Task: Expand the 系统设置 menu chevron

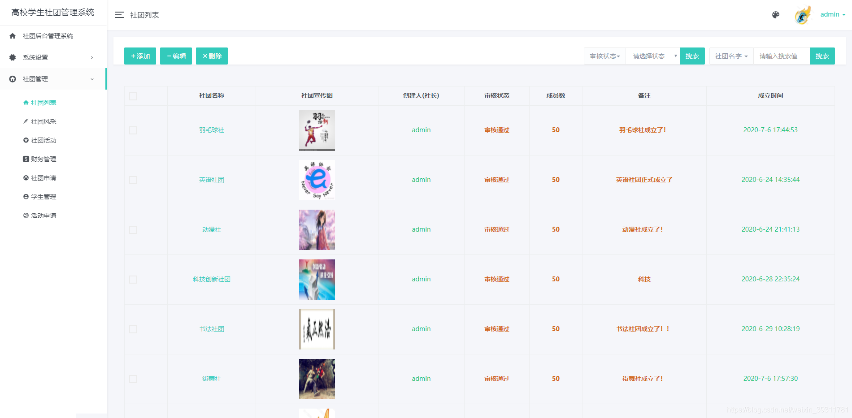Action: pos(92,57)
